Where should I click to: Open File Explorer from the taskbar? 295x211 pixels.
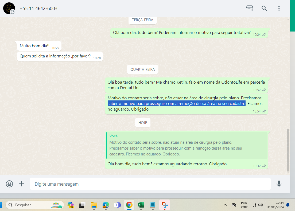[x=94, y=205]
